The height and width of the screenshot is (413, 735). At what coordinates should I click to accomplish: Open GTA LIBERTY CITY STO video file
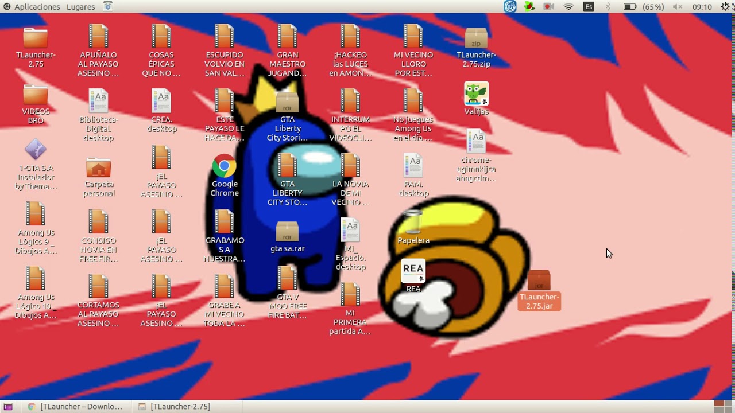287,166
